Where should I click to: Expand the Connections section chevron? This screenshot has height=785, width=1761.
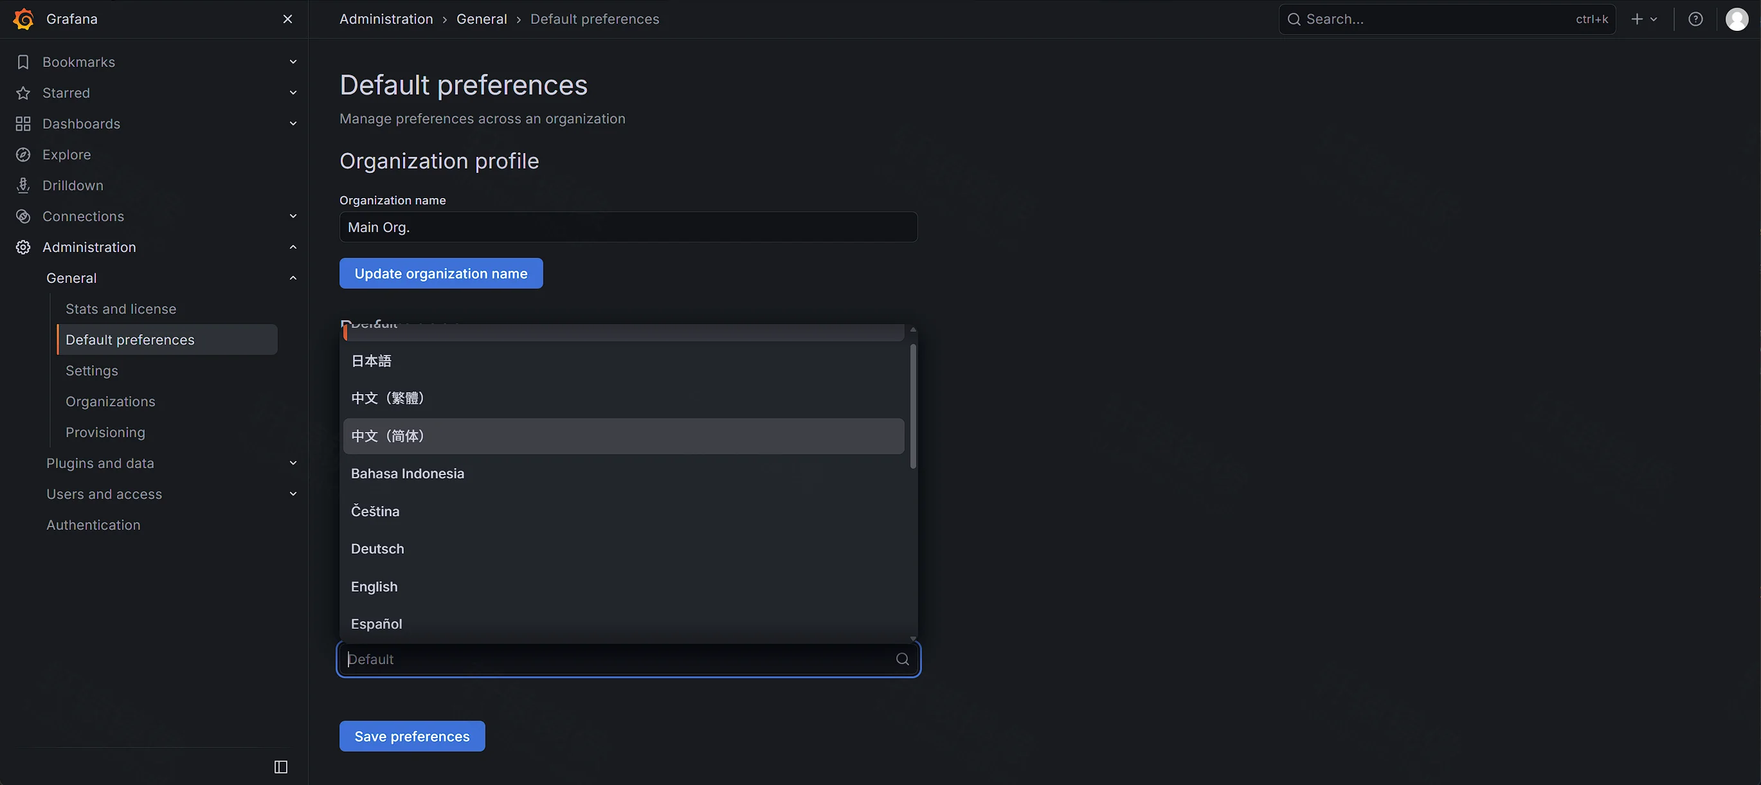coord(293,216)
